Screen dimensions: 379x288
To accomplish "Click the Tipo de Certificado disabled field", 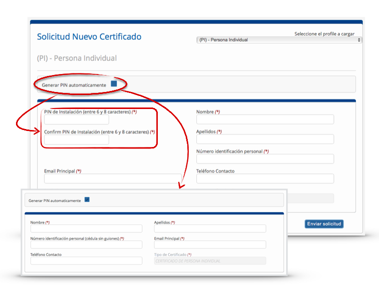I will [x=210, y=260].
